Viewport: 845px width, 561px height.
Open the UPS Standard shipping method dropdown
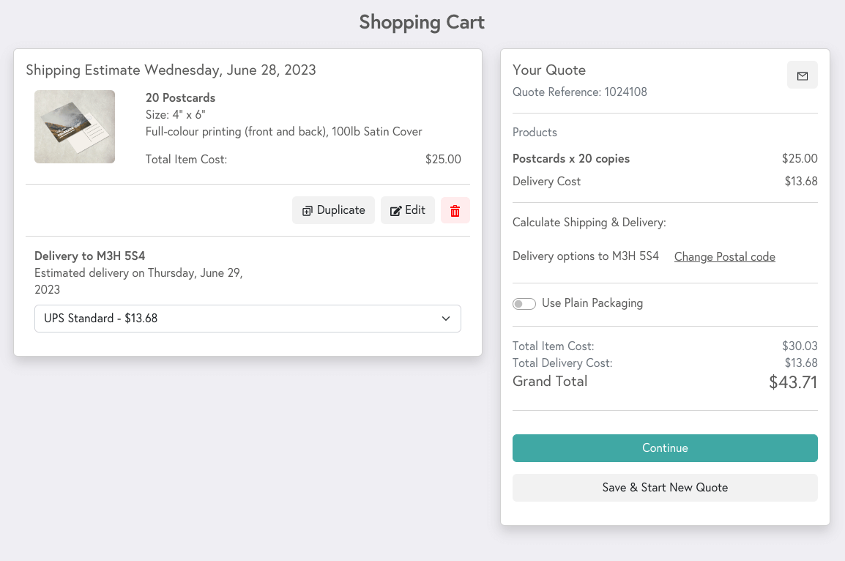click(x=247, y=319)
